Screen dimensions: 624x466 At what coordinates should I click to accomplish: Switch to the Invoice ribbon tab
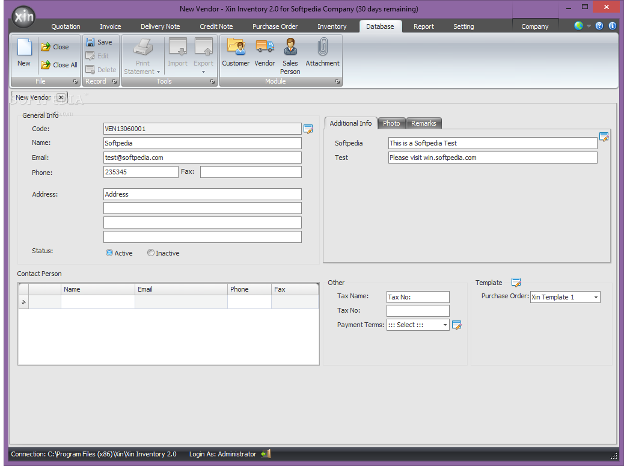pyautogui.click(x=110, y=26)
